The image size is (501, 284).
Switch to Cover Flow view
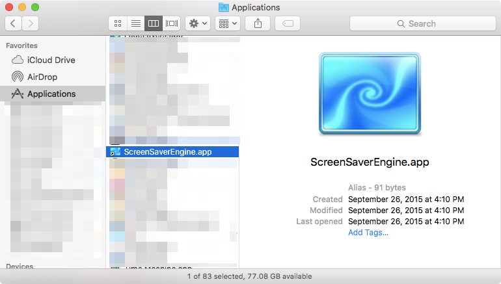click(172, 23)
